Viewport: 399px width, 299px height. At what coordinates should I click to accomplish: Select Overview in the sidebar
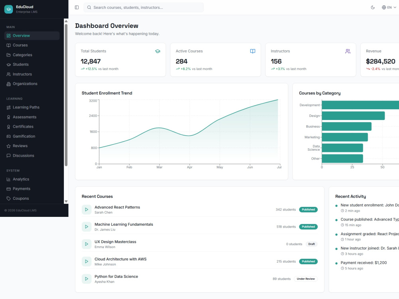coord(32,35)
